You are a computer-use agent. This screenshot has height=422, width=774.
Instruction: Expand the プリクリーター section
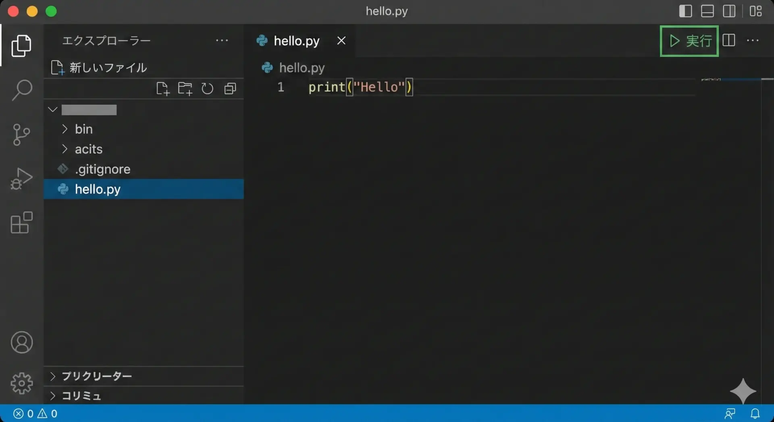pos(97,376)
